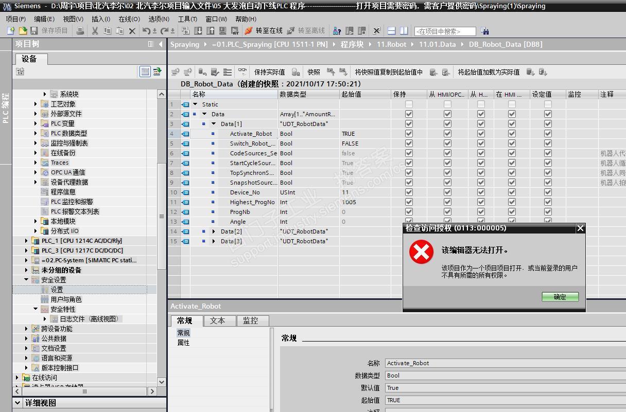This screenshot has height=412, width=626.
Task: Open the 编辑(E) menu
Action: [x=44, y=19]
